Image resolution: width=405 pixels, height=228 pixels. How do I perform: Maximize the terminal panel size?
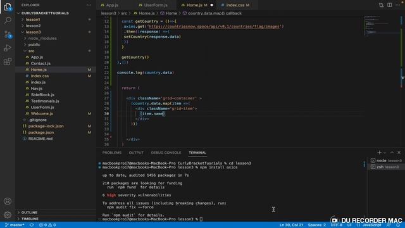click(392, 153)
